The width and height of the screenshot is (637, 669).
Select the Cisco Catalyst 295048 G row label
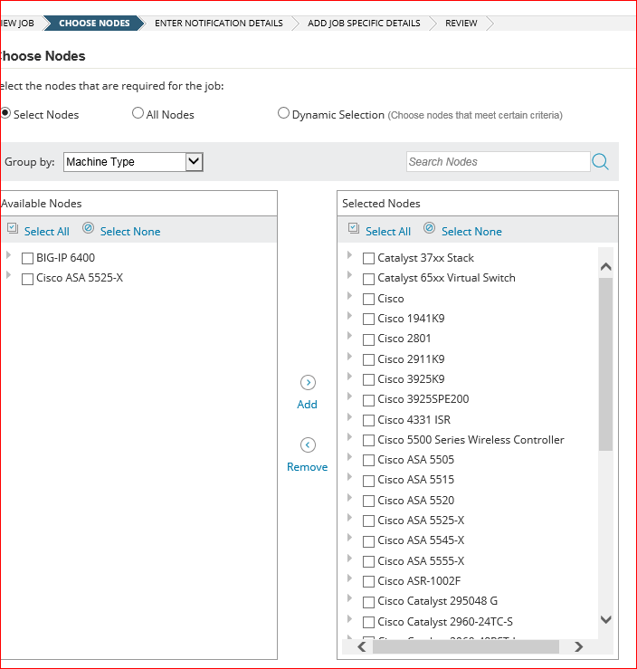tap(437, 601)
